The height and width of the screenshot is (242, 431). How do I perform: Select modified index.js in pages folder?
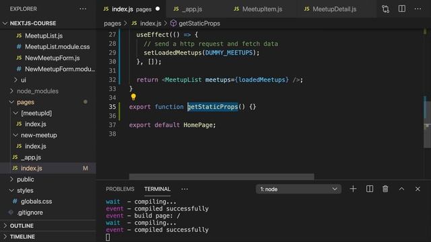(x=32, y=168)
